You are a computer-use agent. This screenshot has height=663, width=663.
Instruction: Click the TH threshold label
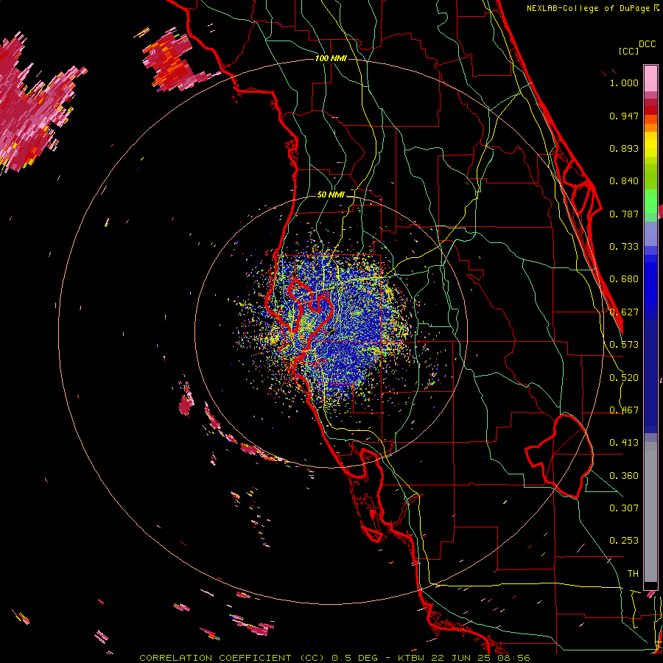pos(633,574)
